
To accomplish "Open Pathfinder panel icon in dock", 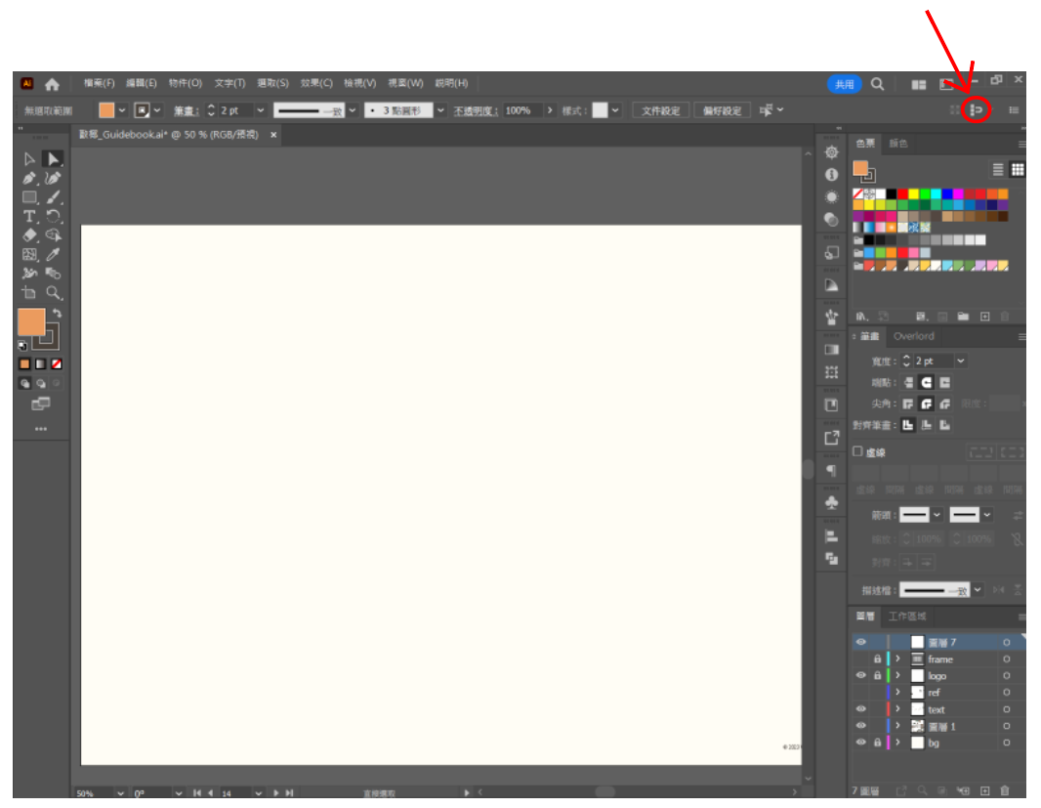I will click(x=831, y=558).
